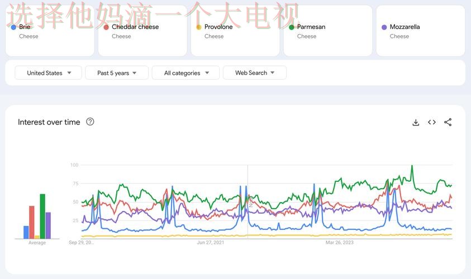Click the green Parmesan average bar
471x279 pixels.
42,217
